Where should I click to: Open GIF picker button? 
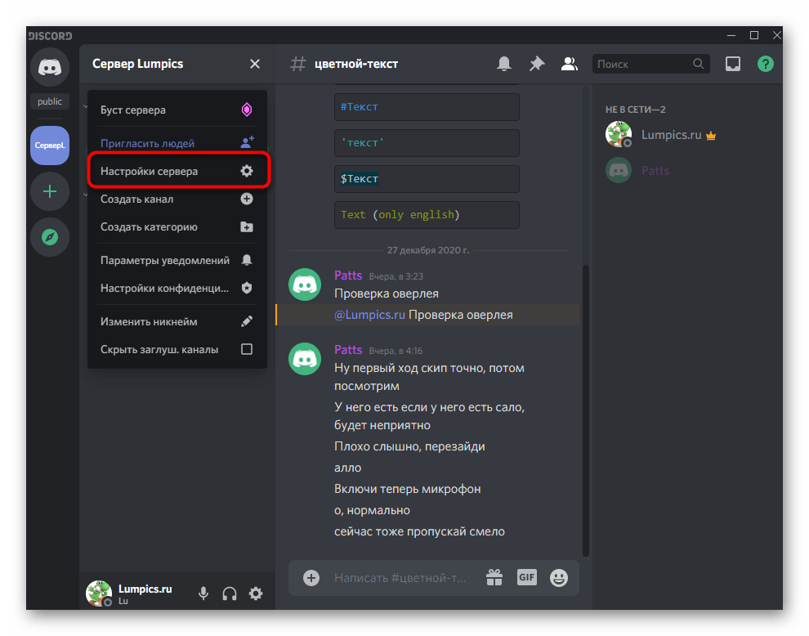click(527, 577)
